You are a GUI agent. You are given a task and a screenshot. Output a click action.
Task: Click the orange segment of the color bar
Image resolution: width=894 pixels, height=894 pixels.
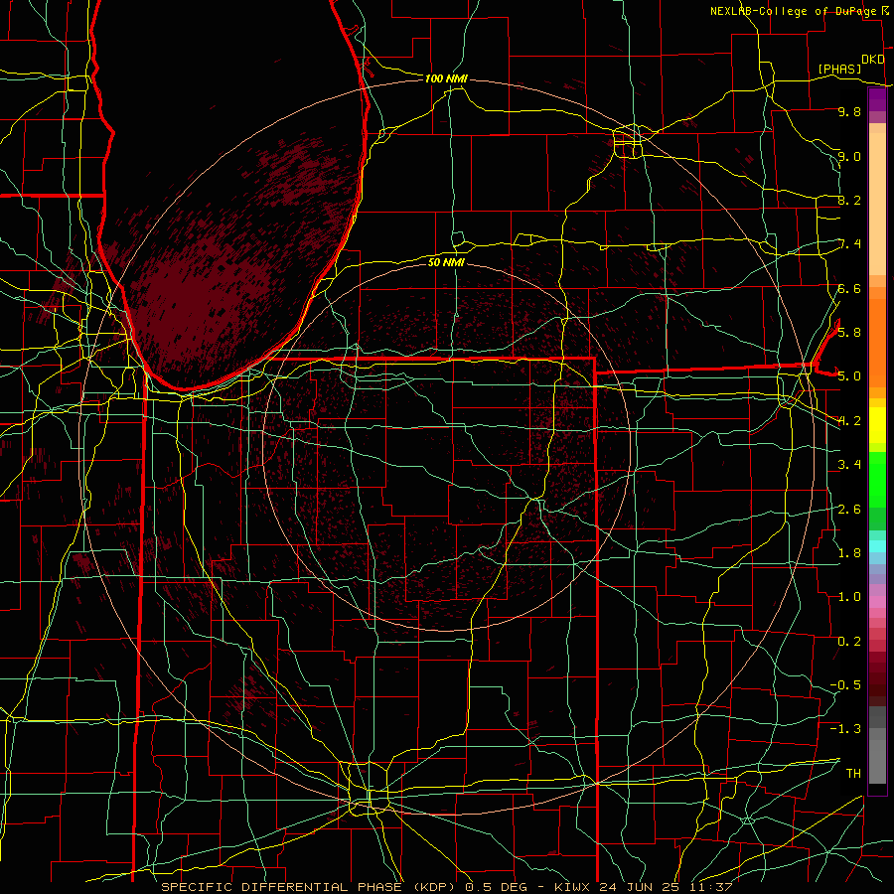pos(877,342)
